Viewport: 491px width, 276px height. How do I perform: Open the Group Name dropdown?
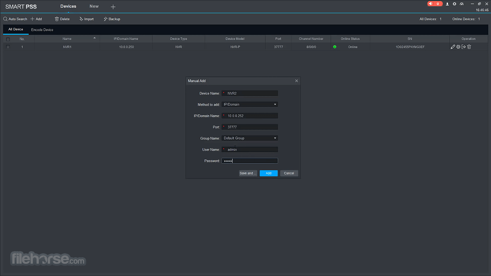(x=250, y=138)
